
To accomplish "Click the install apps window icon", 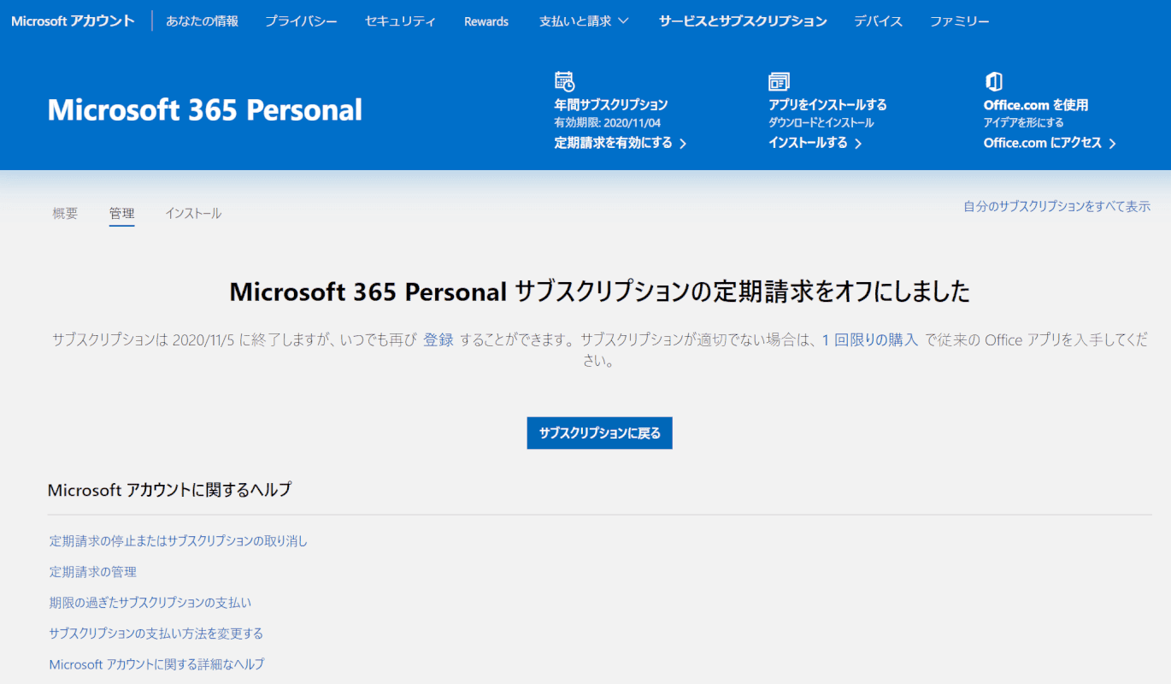I will (x=779, y=81).
